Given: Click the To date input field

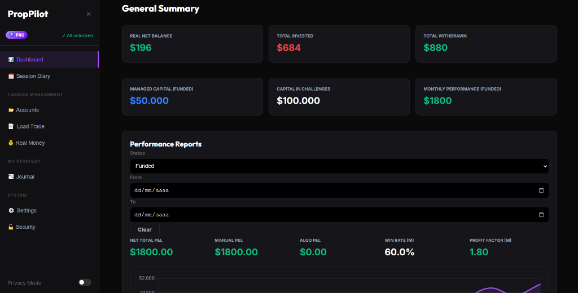Looking at the screenshot, I should coord(339,215).
